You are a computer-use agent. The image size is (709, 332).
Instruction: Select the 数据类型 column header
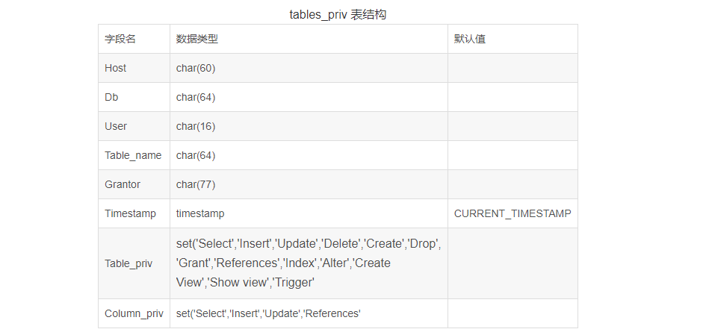(197, 39)
